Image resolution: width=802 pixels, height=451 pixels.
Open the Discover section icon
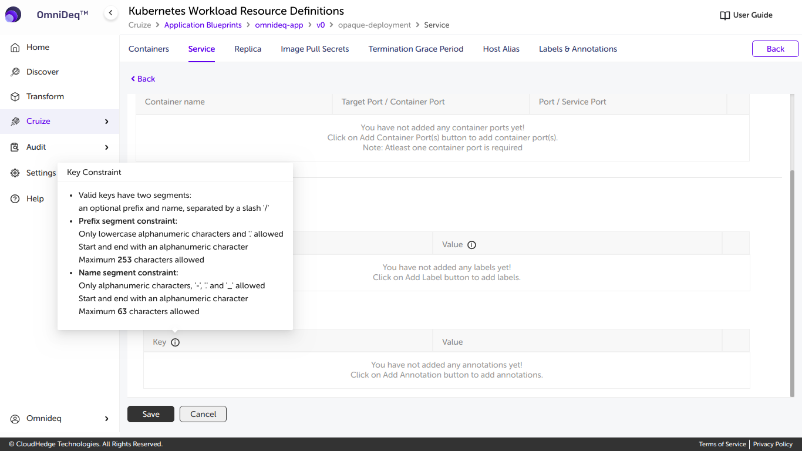click(x=15, y=72)
